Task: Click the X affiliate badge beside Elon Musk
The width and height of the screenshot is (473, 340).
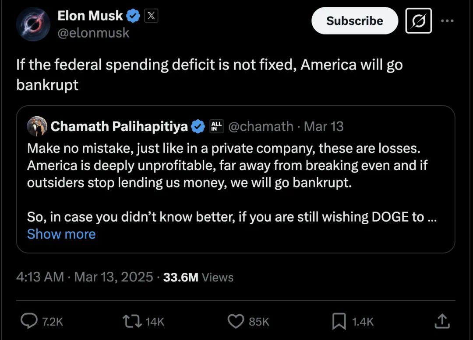Action: point(151,16)
